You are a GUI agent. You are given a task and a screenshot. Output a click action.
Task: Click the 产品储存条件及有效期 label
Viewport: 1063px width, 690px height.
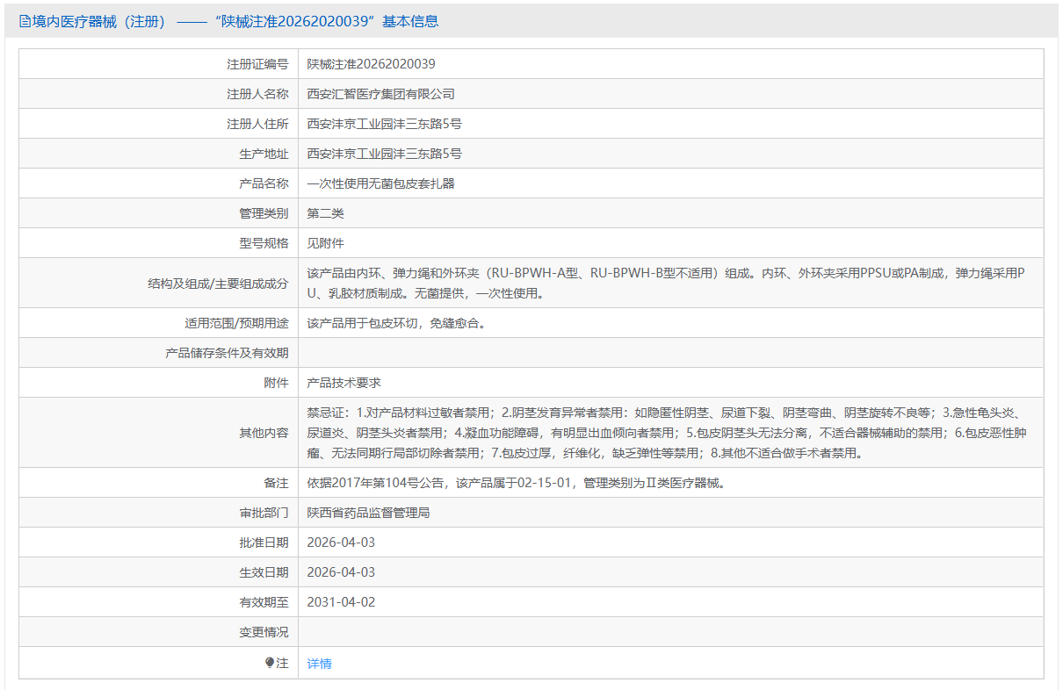coord(227,353)
